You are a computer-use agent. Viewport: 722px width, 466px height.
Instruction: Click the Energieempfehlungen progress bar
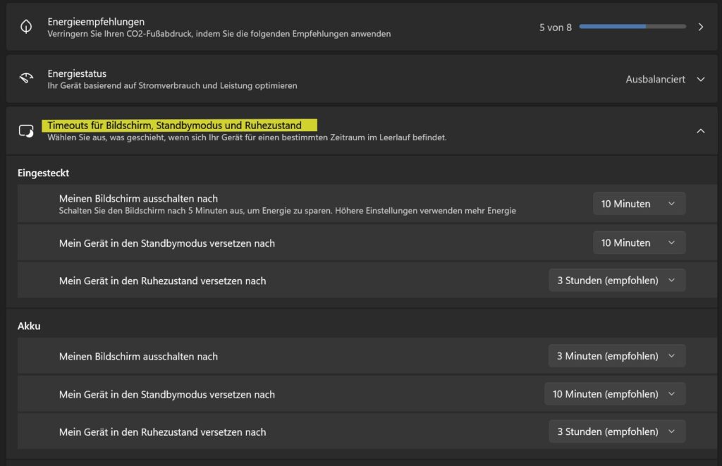[632, 27]
